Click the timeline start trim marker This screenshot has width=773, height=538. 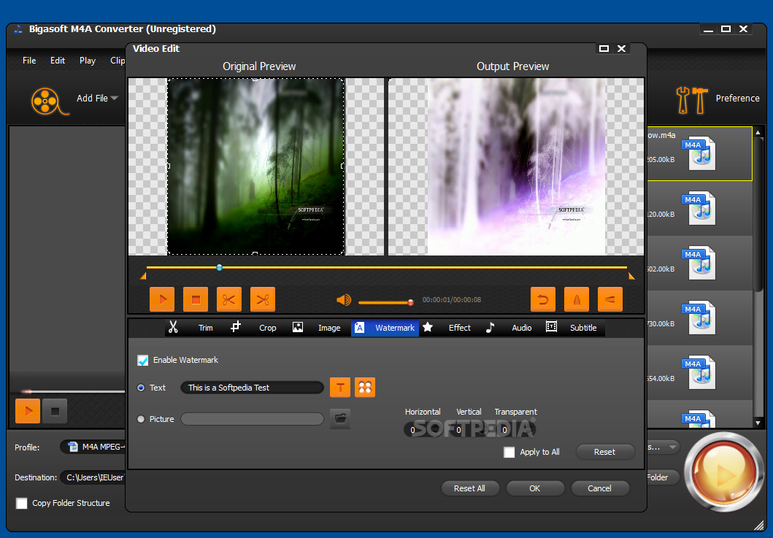tap(143, 276)
